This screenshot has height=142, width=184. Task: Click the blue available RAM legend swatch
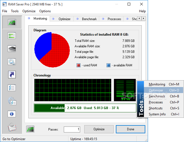click(x=108, y=65)
